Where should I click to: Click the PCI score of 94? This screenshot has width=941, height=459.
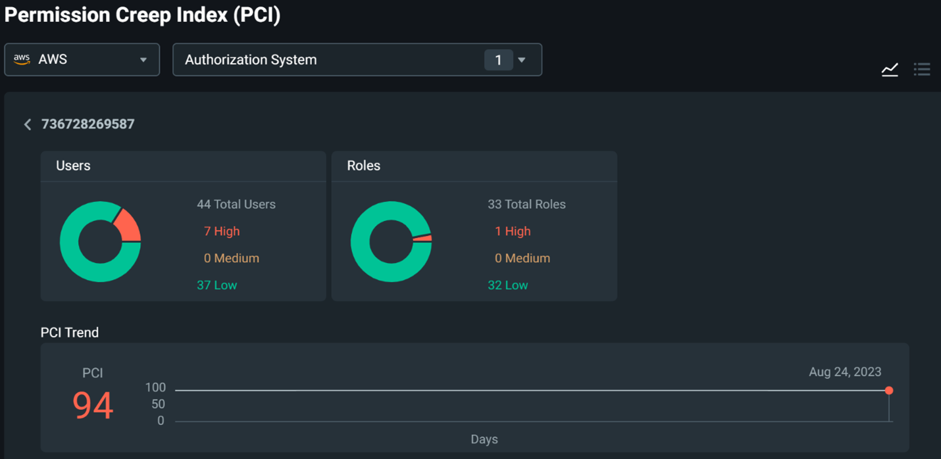tap(92, 406)
